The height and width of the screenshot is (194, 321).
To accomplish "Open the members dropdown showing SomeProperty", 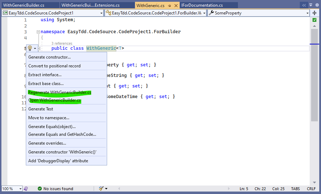I will (258, 13).
